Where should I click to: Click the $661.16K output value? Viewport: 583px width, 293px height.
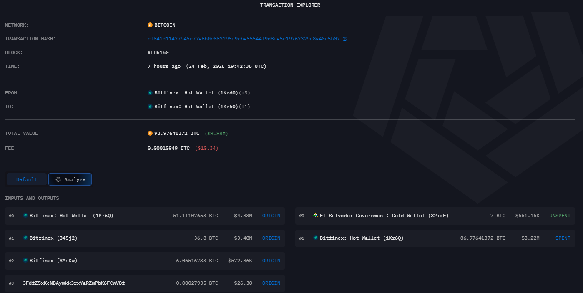click(528, 216)
